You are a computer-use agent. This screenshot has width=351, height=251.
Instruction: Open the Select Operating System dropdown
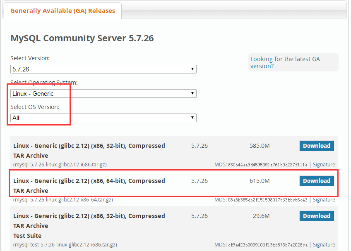tap(103, 93)
